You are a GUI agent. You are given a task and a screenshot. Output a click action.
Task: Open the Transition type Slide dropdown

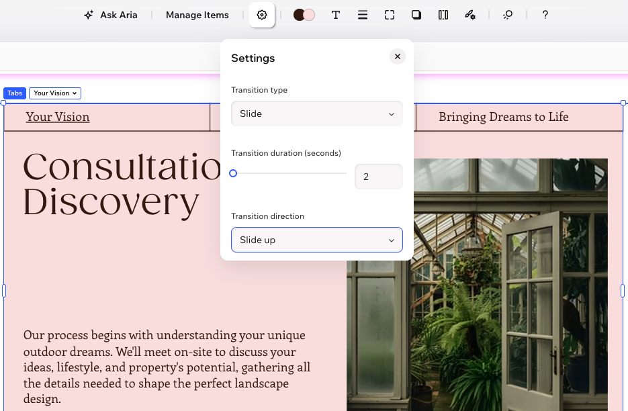click(x=317, y=113)
